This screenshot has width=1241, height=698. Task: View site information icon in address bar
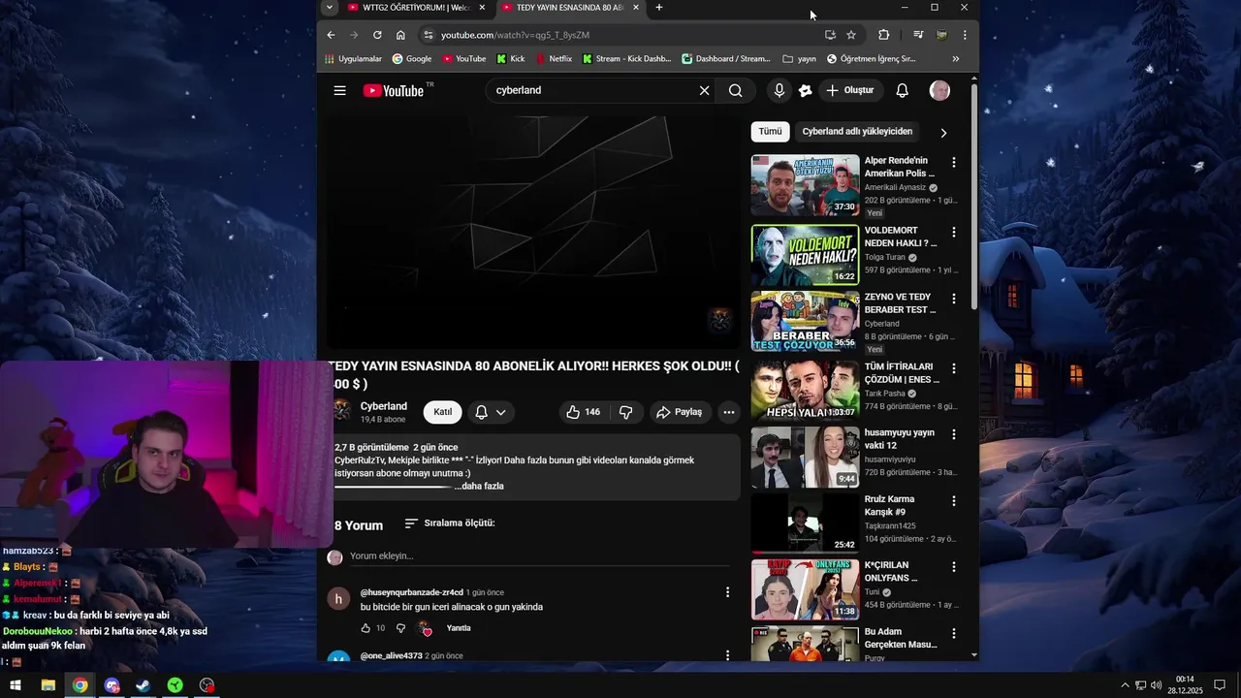(428, 35)
